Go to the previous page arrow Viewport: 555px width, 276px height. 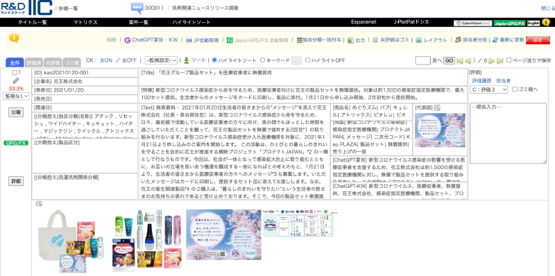click(x=468, y=61)
